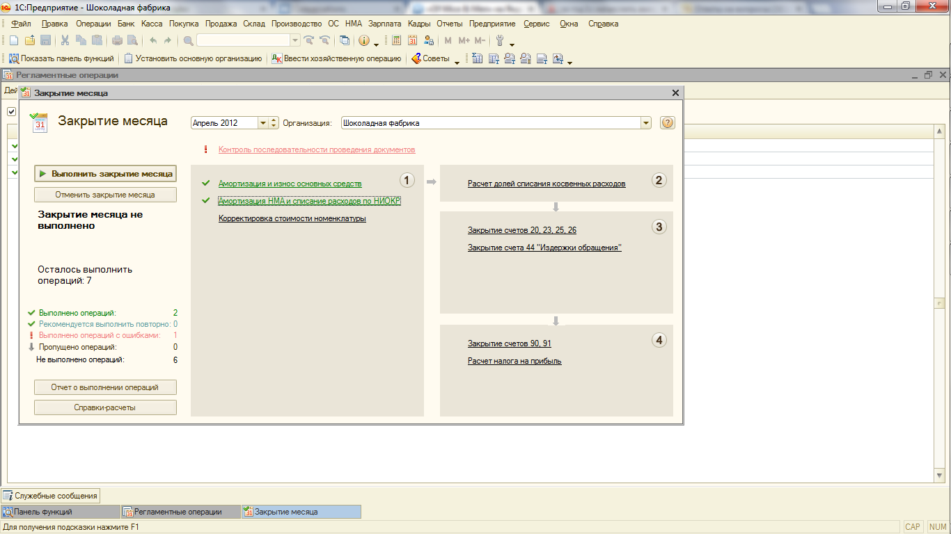Click the Paste clipboard icon
This screenshot has height=534, width=951.
coord(97,40)
